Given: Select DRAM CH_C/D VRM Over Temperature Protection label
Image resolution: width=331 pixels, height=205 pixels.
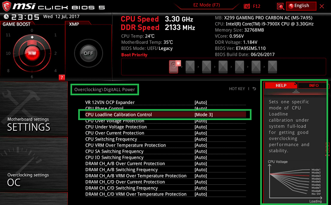Looking at the screenshot, I should [136, 194].
